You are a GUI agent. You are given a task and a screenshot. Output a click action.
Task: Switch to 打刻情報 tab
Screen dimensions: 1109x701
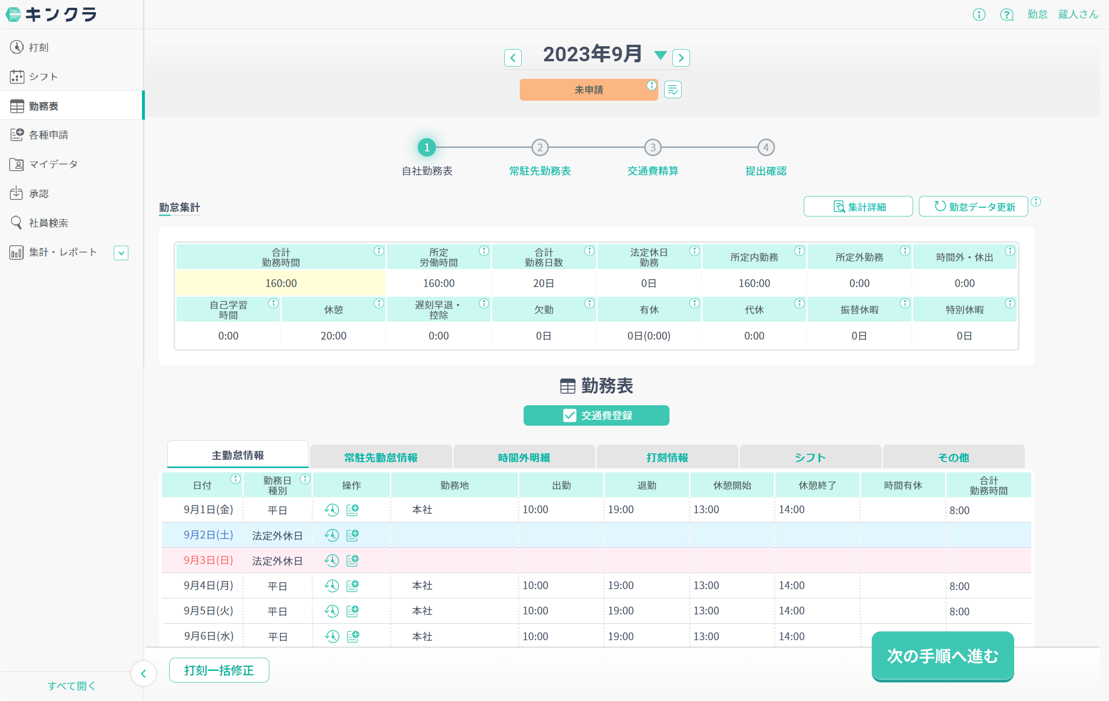[x=667, y=457]
